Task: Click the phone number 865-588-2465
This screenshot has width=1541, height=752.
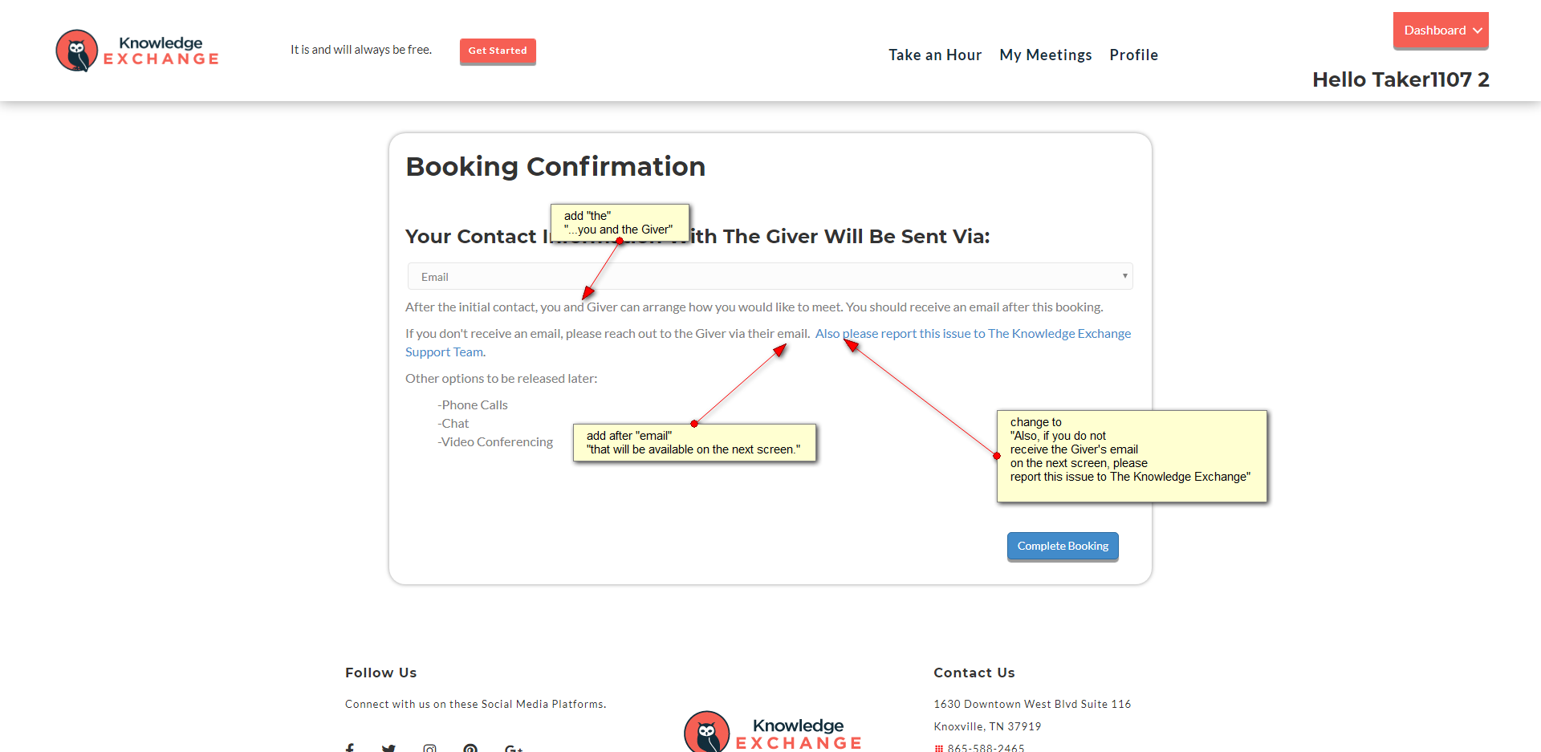Action: pyautogui.click(x=986, y=748)
